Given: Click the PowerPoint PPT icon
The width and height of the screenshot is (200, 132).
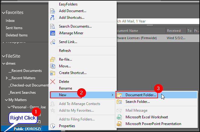Looking at the screenshot, I should (119, 124).
